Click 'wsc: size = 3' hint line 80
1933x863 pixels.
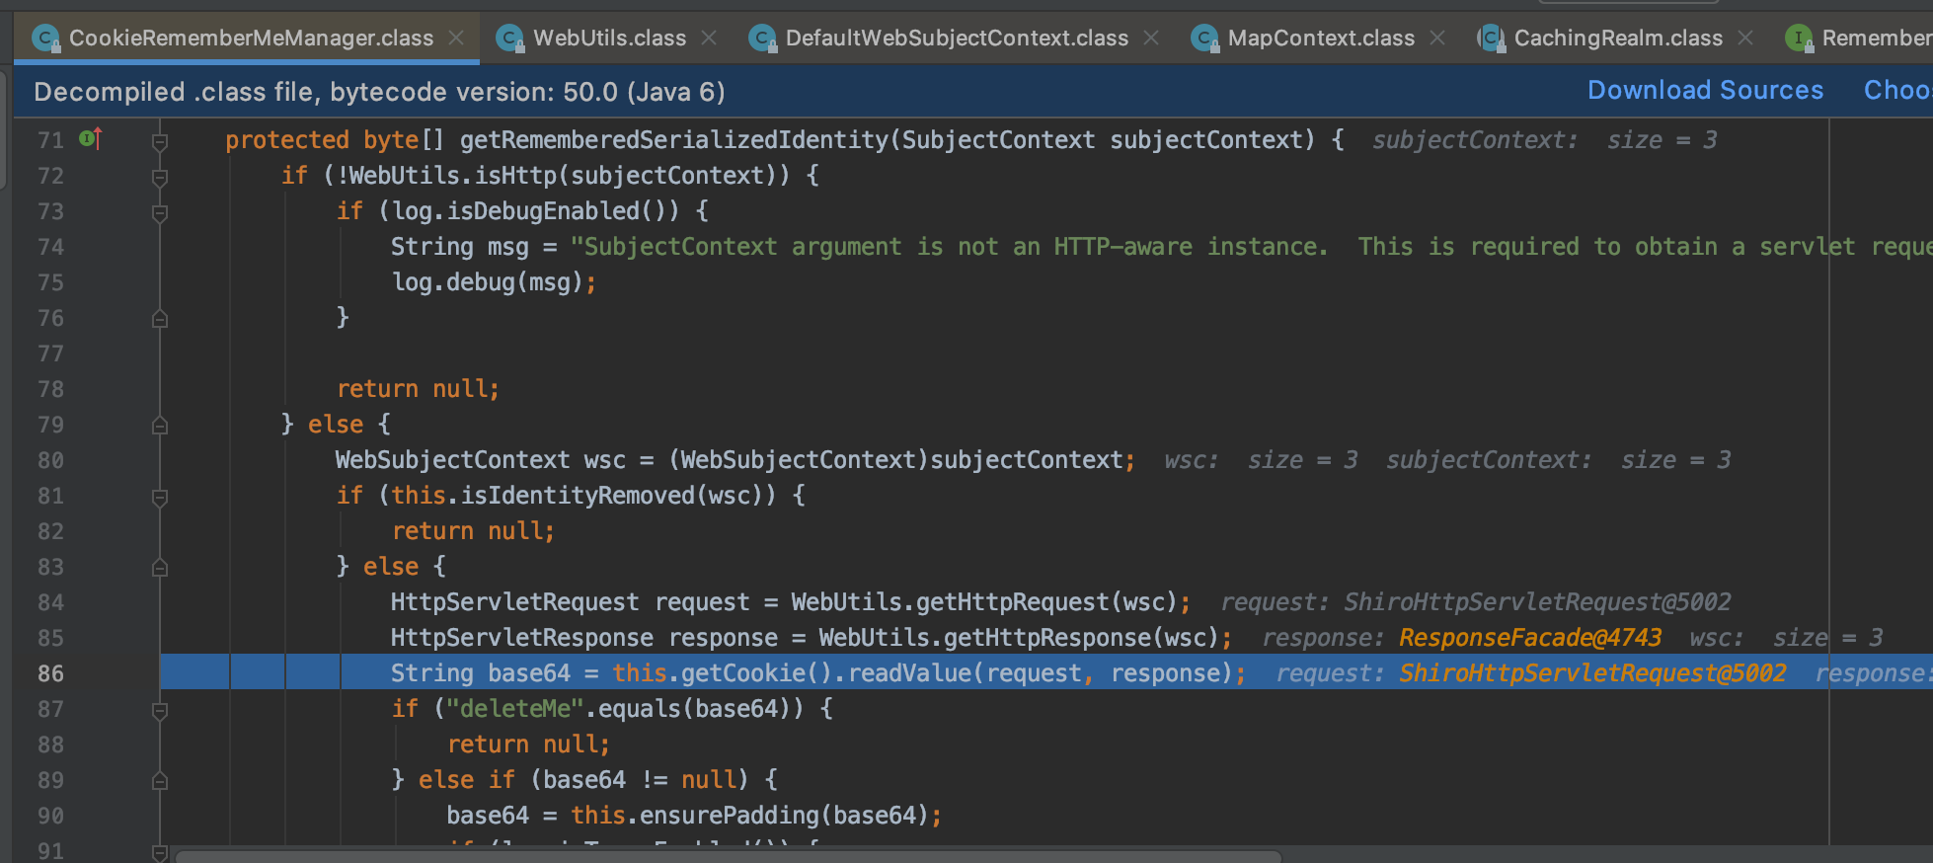[x=1261, y=460]
